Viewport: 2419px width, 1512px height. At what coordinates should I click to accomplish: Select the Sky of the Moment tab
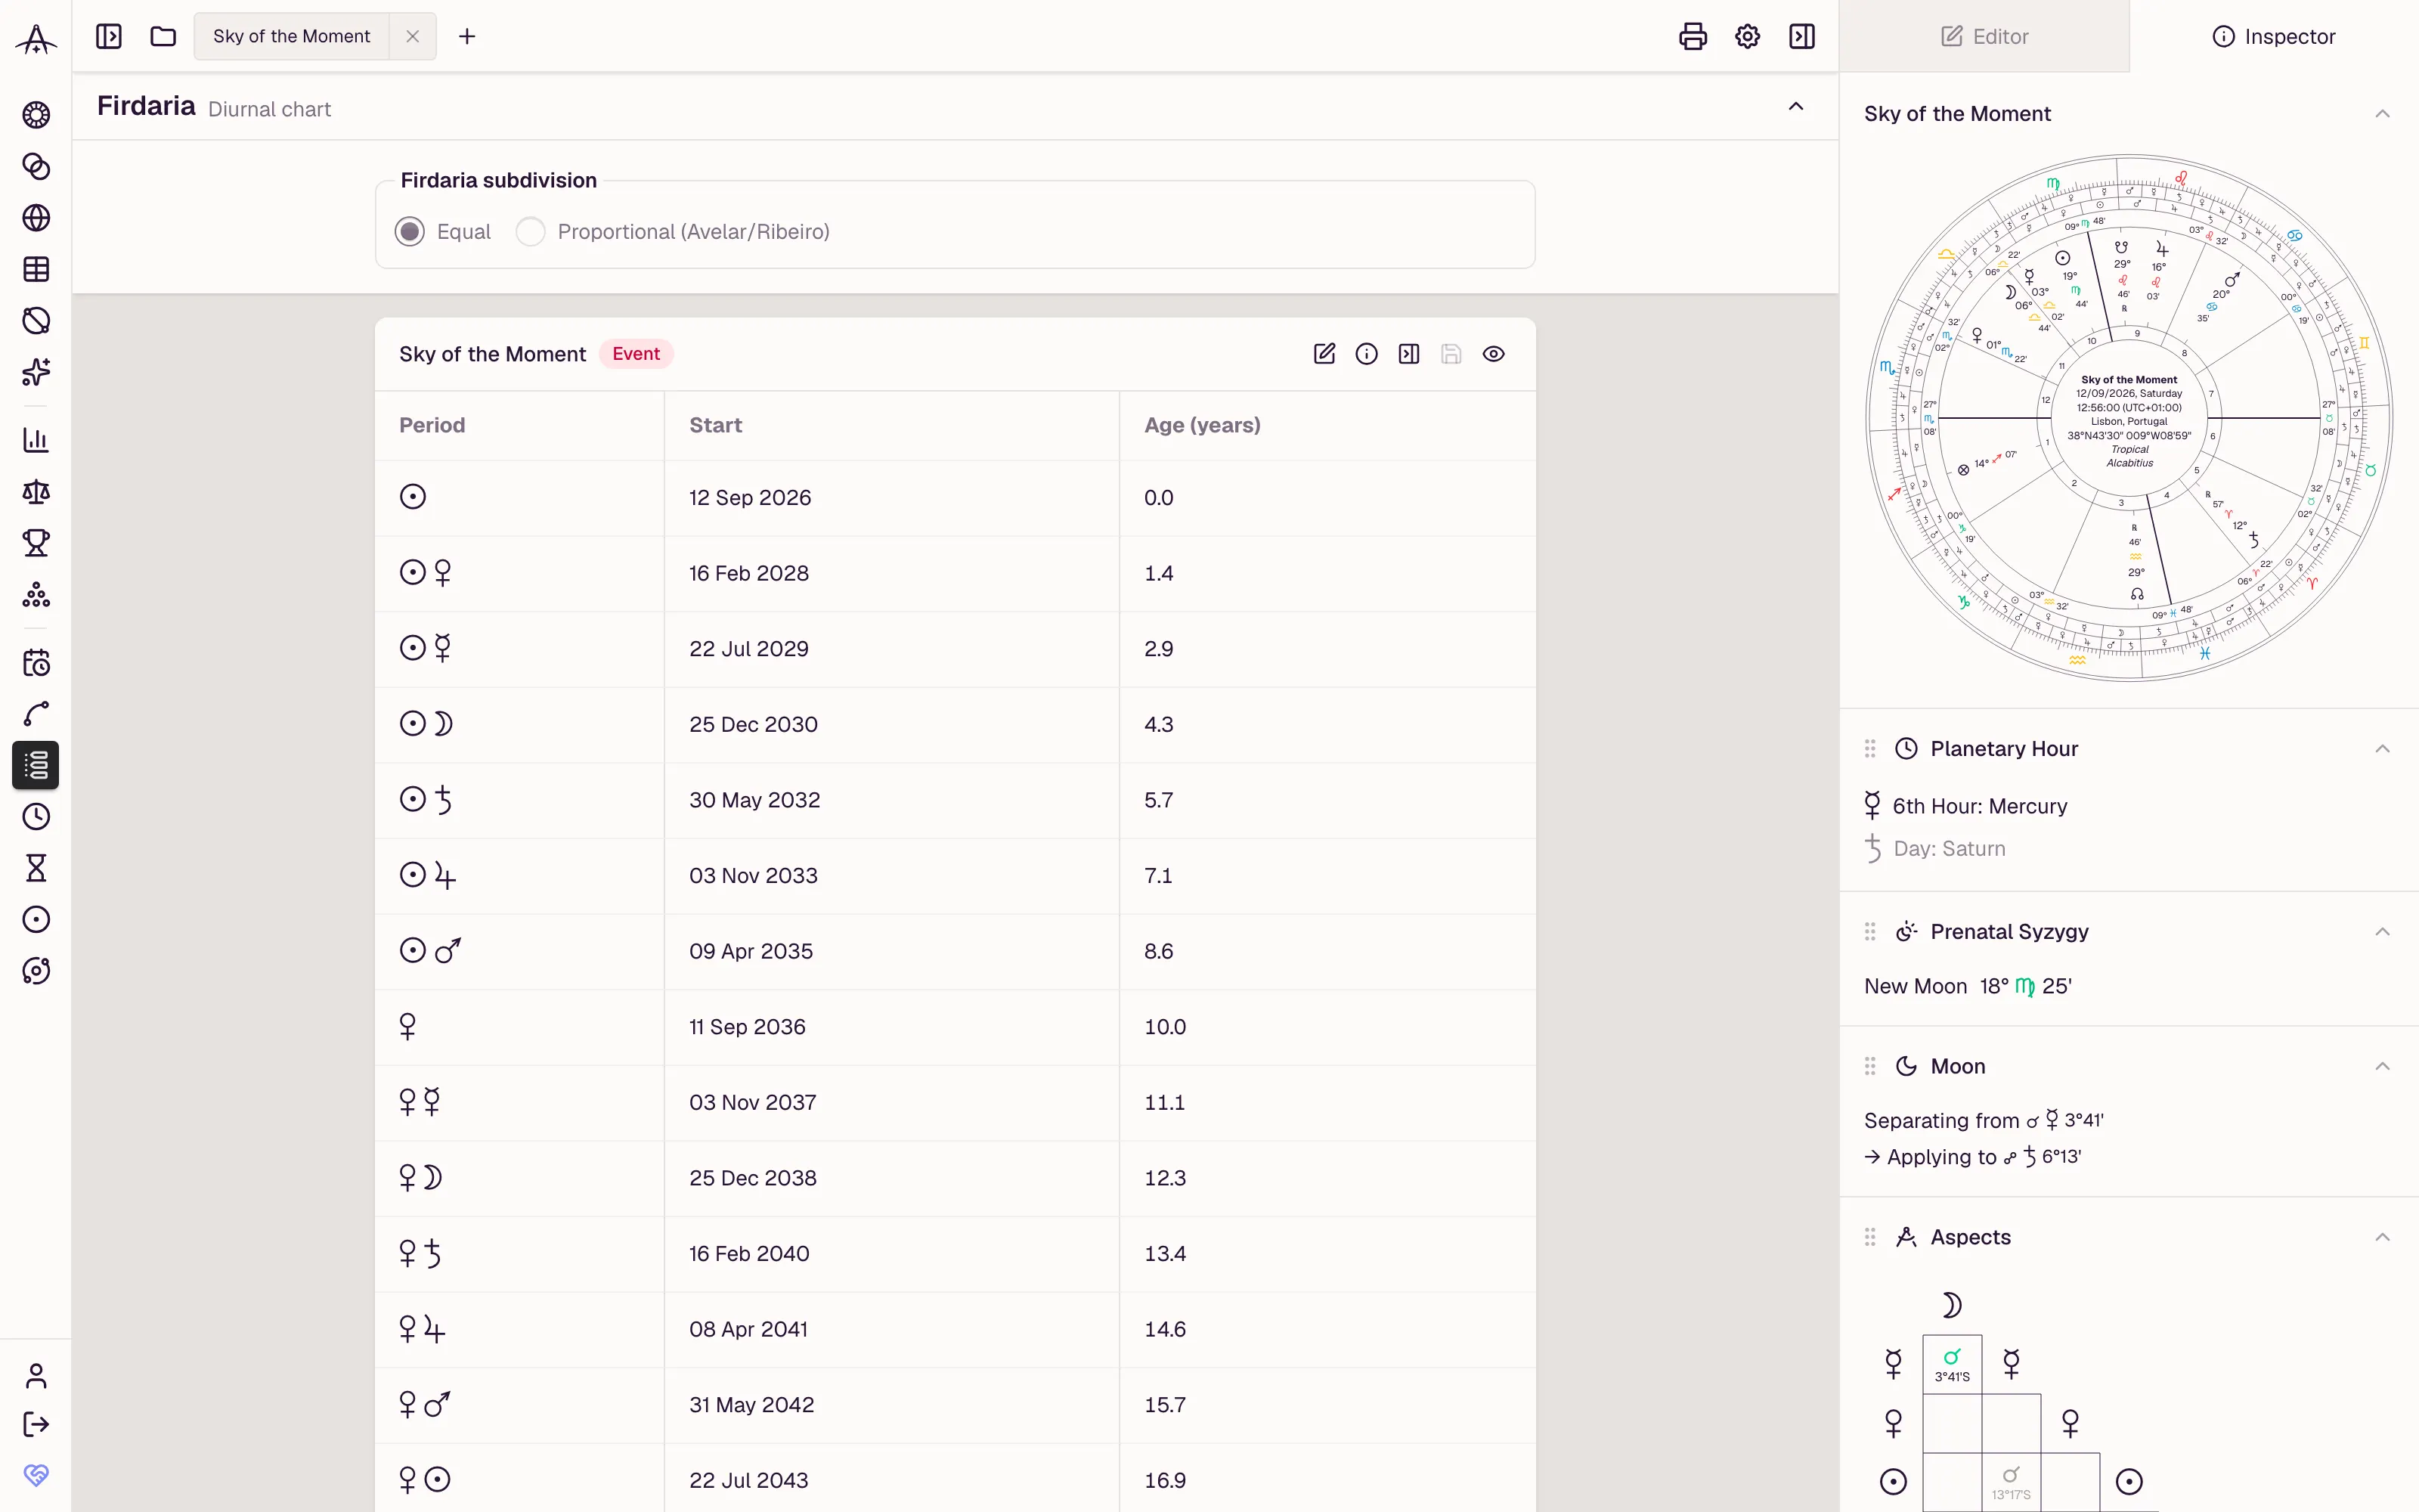click(x=292, y=36)
